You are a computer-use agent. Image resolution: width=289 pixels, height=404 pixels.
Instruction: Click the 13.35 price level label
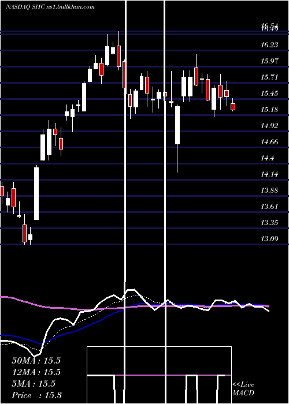tap(269, 223)
